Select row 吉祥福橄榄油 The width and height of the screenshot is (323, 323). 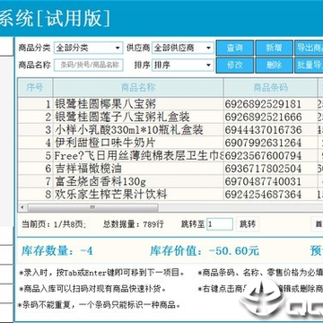tap(170, 169)
